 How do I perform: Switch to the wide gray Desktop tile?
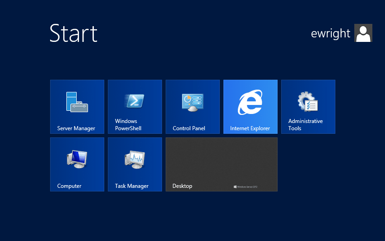coord(221,162)
